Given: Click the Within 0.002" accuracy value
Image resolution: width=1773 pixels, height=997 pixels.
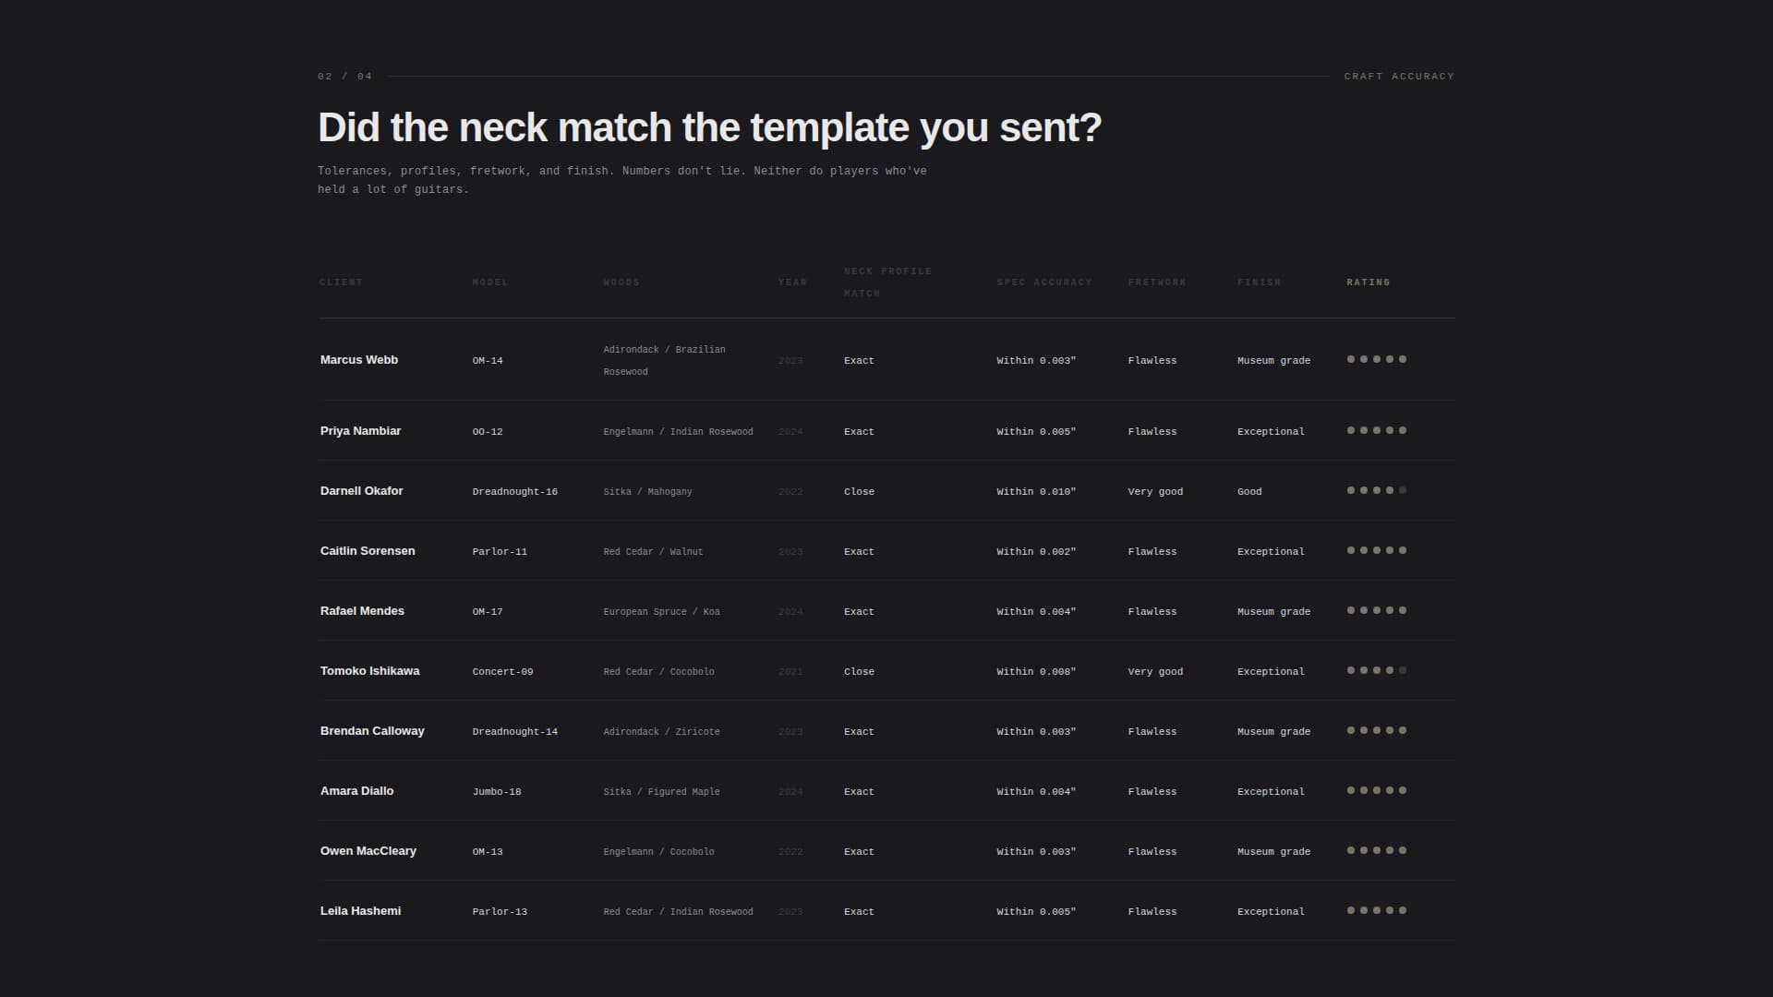Looking at the screenshot, I should tap(1036, 552).
